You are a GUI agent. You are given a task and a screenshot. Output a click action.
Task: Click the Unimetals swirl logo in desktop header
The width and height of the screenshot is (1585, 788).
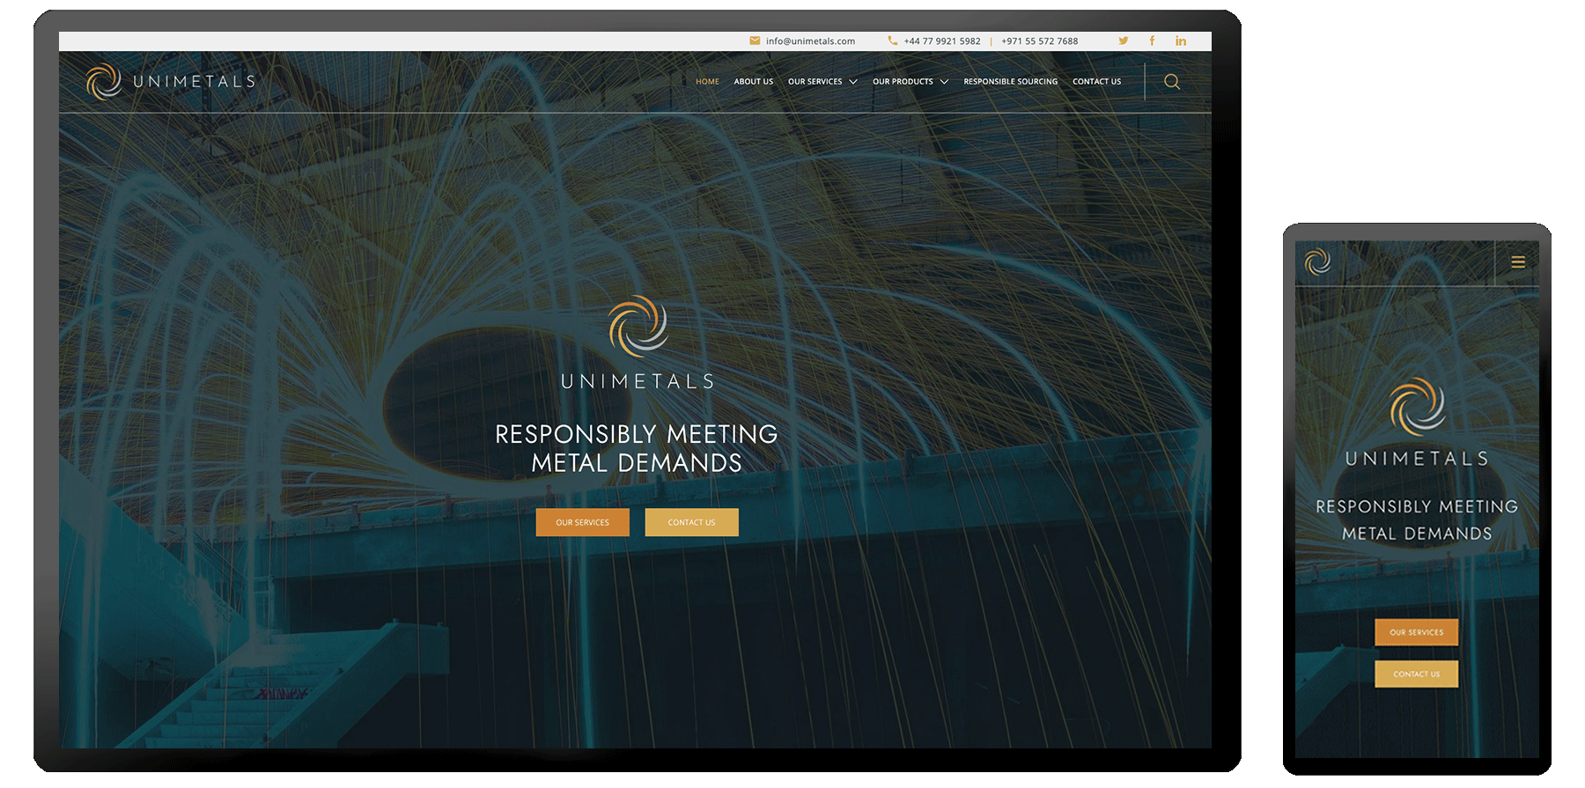(x=104, y=82)
